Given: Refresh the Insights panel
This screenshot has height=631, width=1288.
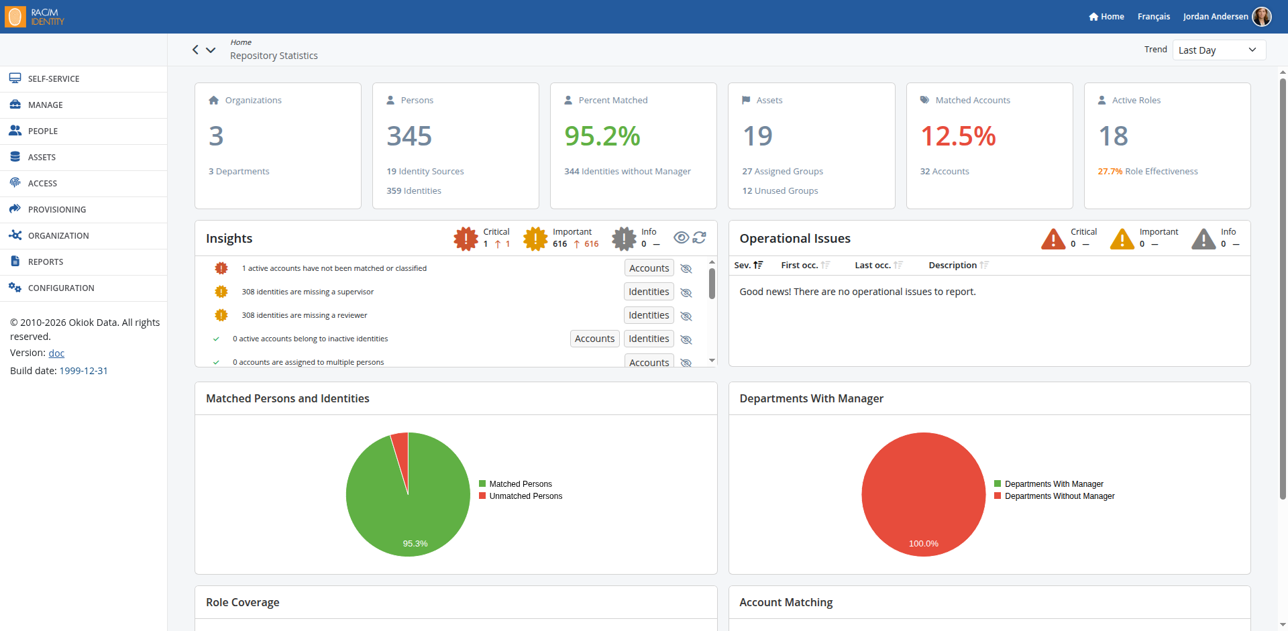Looking at the screenshot, I should pos(700,237).
